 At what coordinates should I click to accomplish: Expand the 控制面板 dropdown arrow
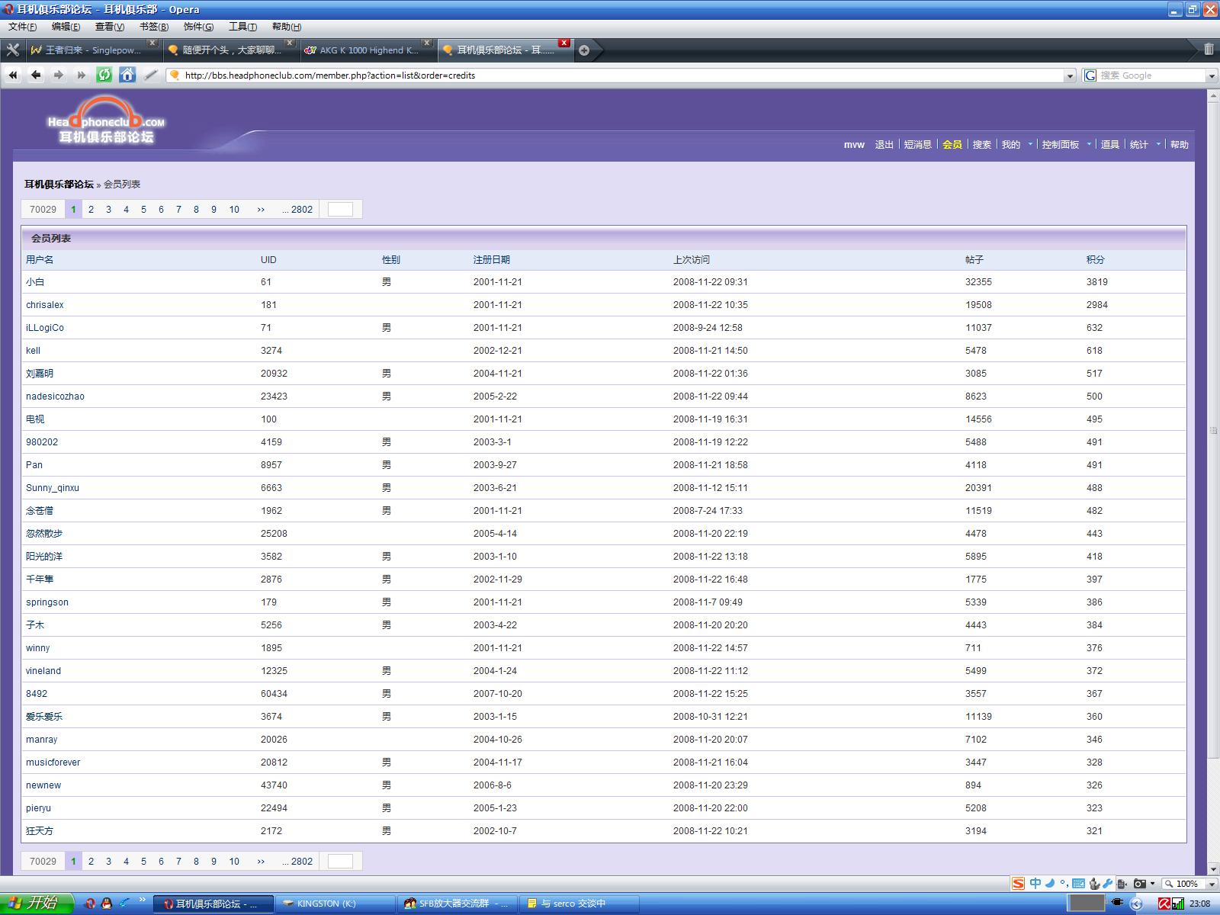(1089, 144)
